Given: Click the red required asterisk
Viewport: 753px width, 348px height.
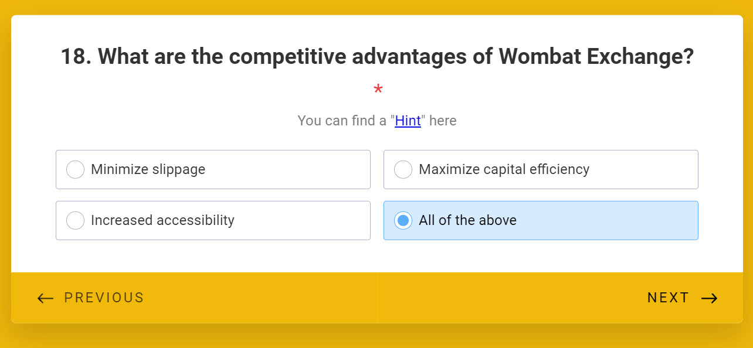Looking at the screenshot, I should click(x=378, y=91).
